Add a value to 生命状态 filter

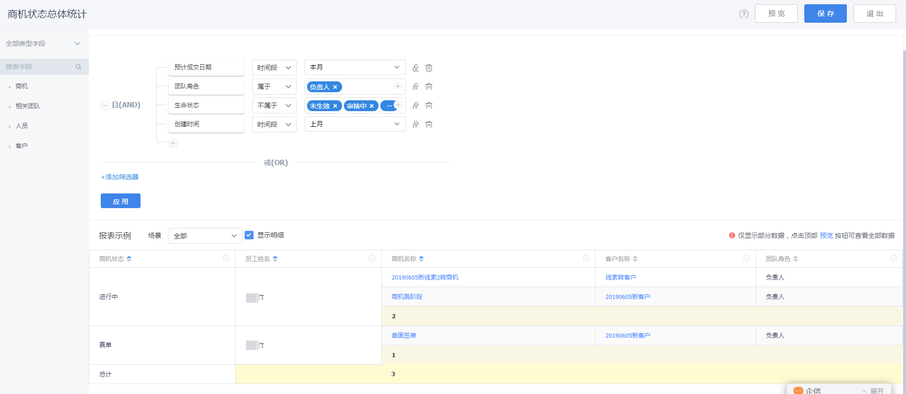398,105
